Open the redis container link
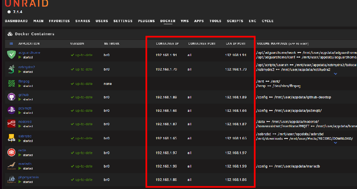357x189 pixels. coord(22,150)
